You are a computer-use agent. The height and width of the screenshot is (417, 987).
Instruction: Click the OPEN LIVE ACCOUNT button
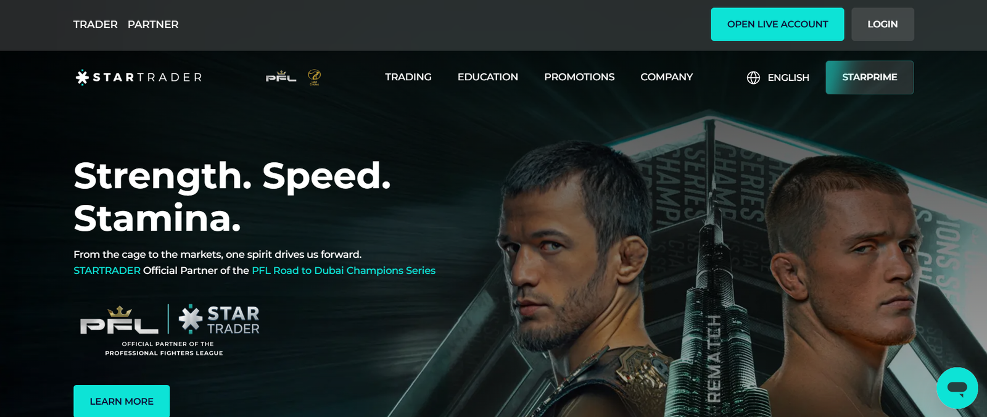click(x=777, y=24)
